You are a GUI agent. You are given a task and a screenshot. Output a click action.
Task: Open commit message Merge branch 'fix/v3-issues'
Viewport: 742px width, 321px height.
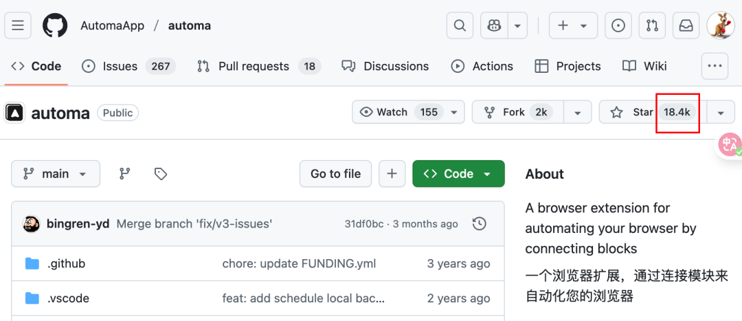pos(194,223)
